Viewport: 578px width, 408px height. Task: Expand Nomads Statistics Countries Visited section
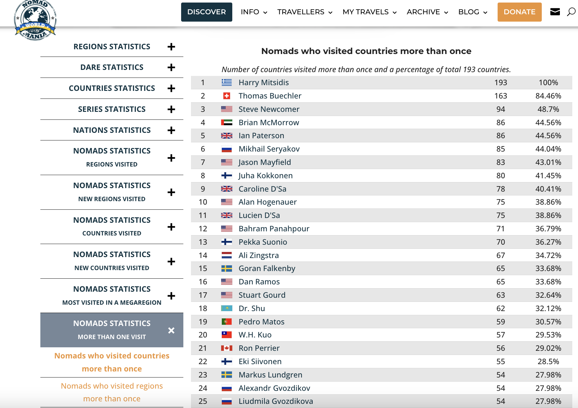(x=171, y=227)
